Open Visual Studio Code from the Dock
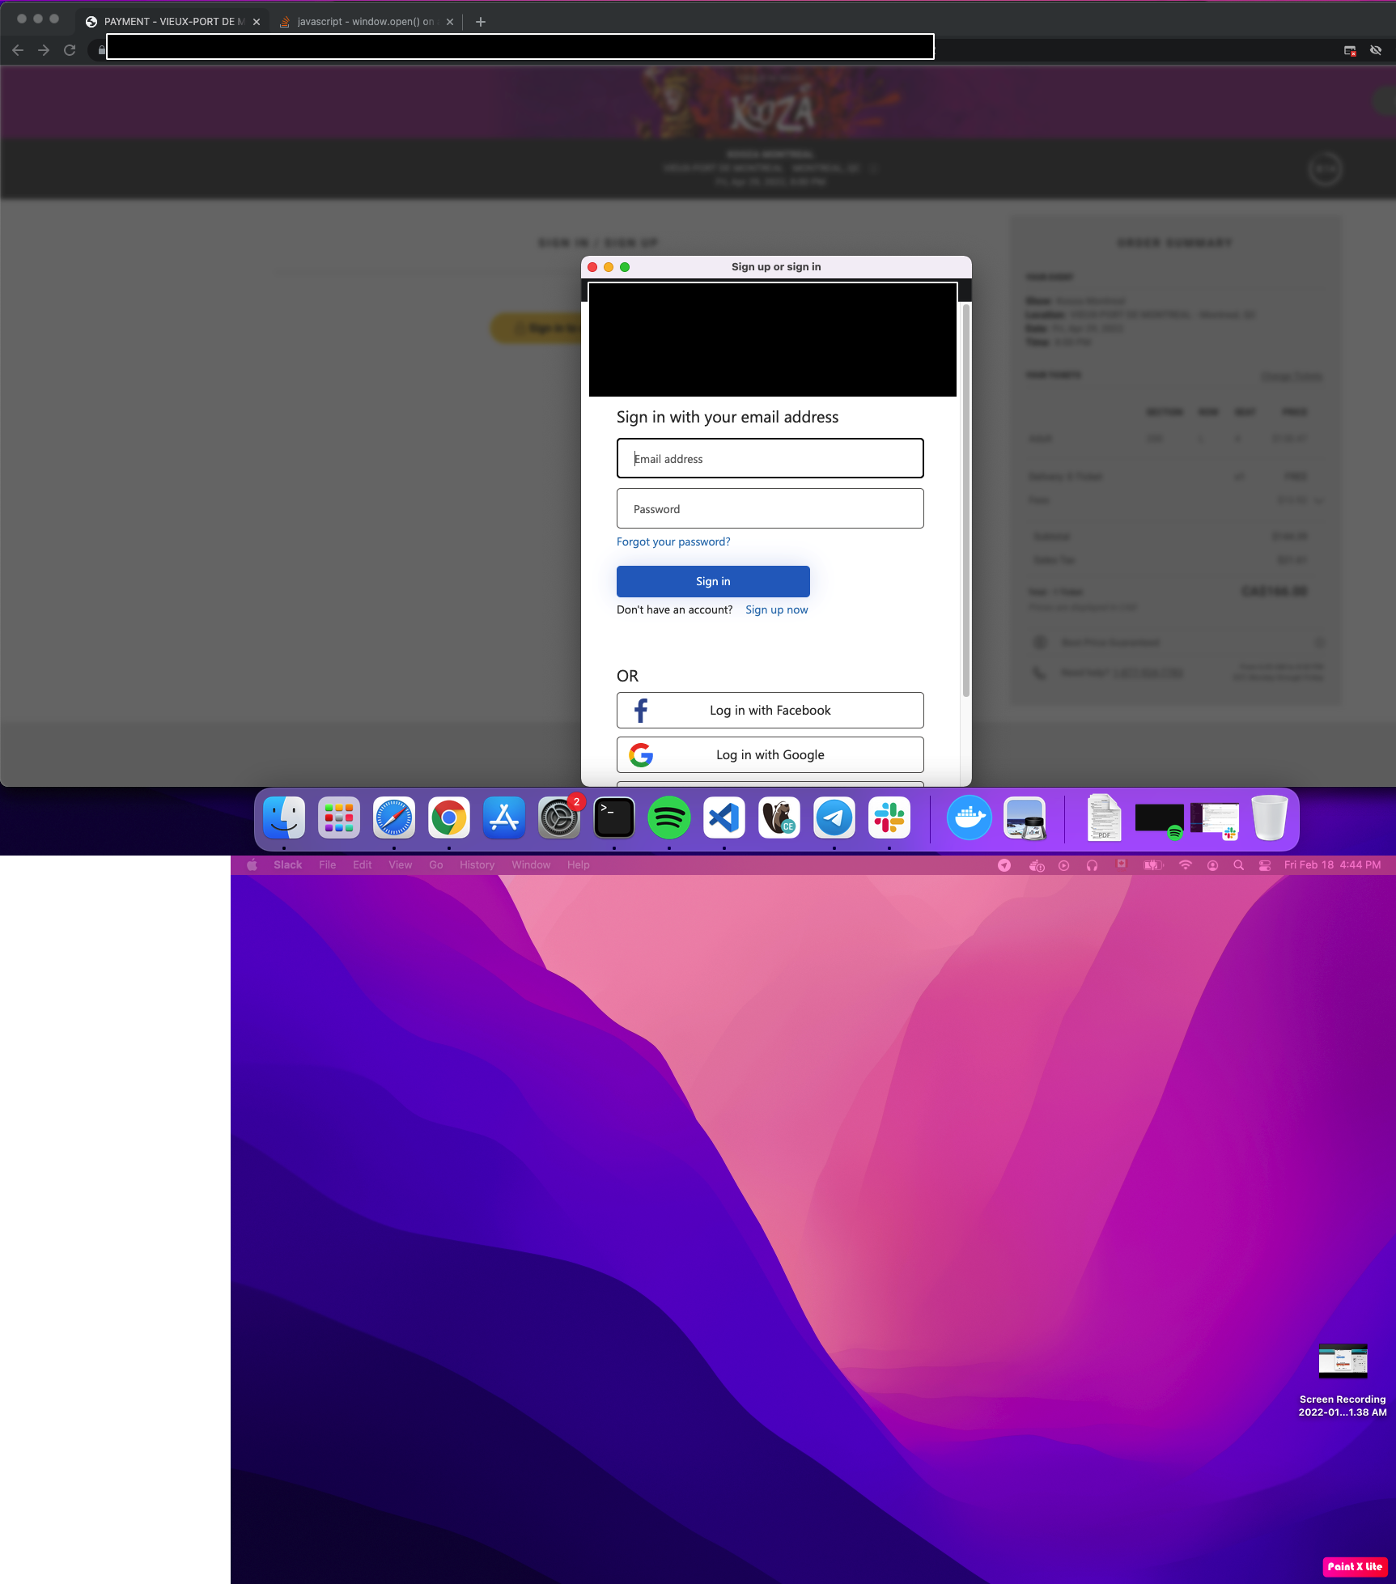This screenshot has height=1584, width=1396. coord(725,818)
